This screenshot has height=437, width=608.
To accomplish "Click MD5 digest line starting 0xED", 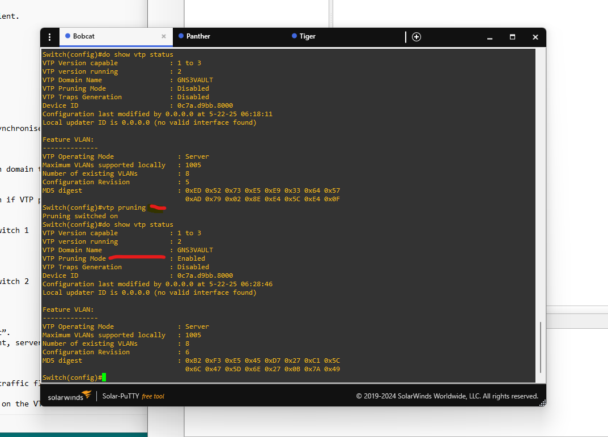I will [191, 190].
